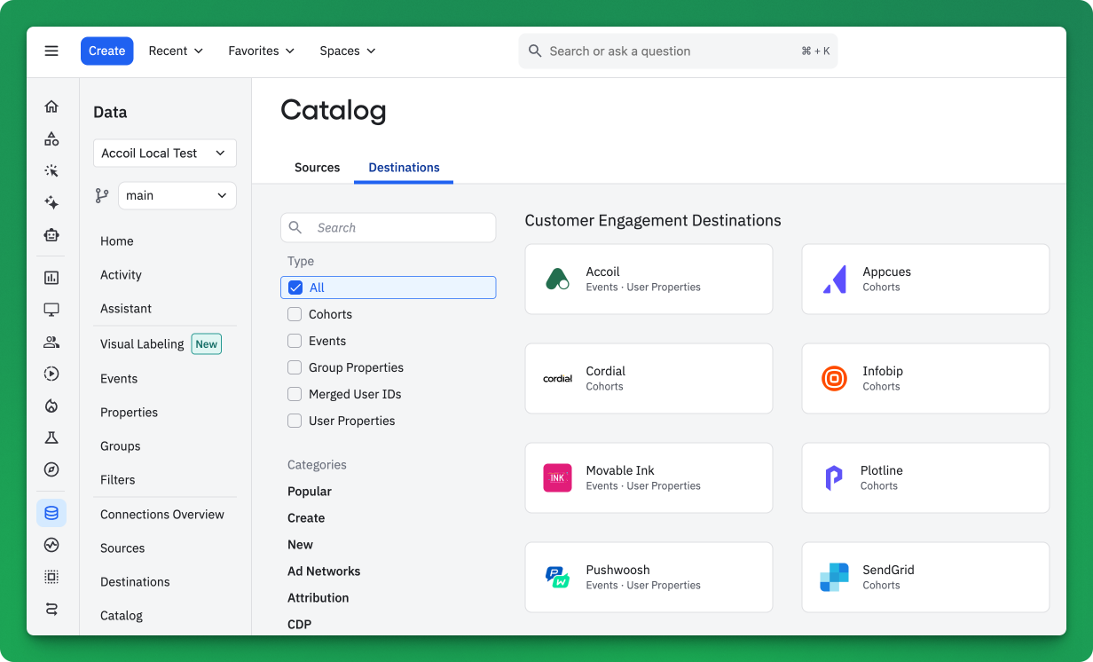Open the bottom arrows swap icon
The height and width of the screenshot is (662, 1093).
(x=51, y=609)
